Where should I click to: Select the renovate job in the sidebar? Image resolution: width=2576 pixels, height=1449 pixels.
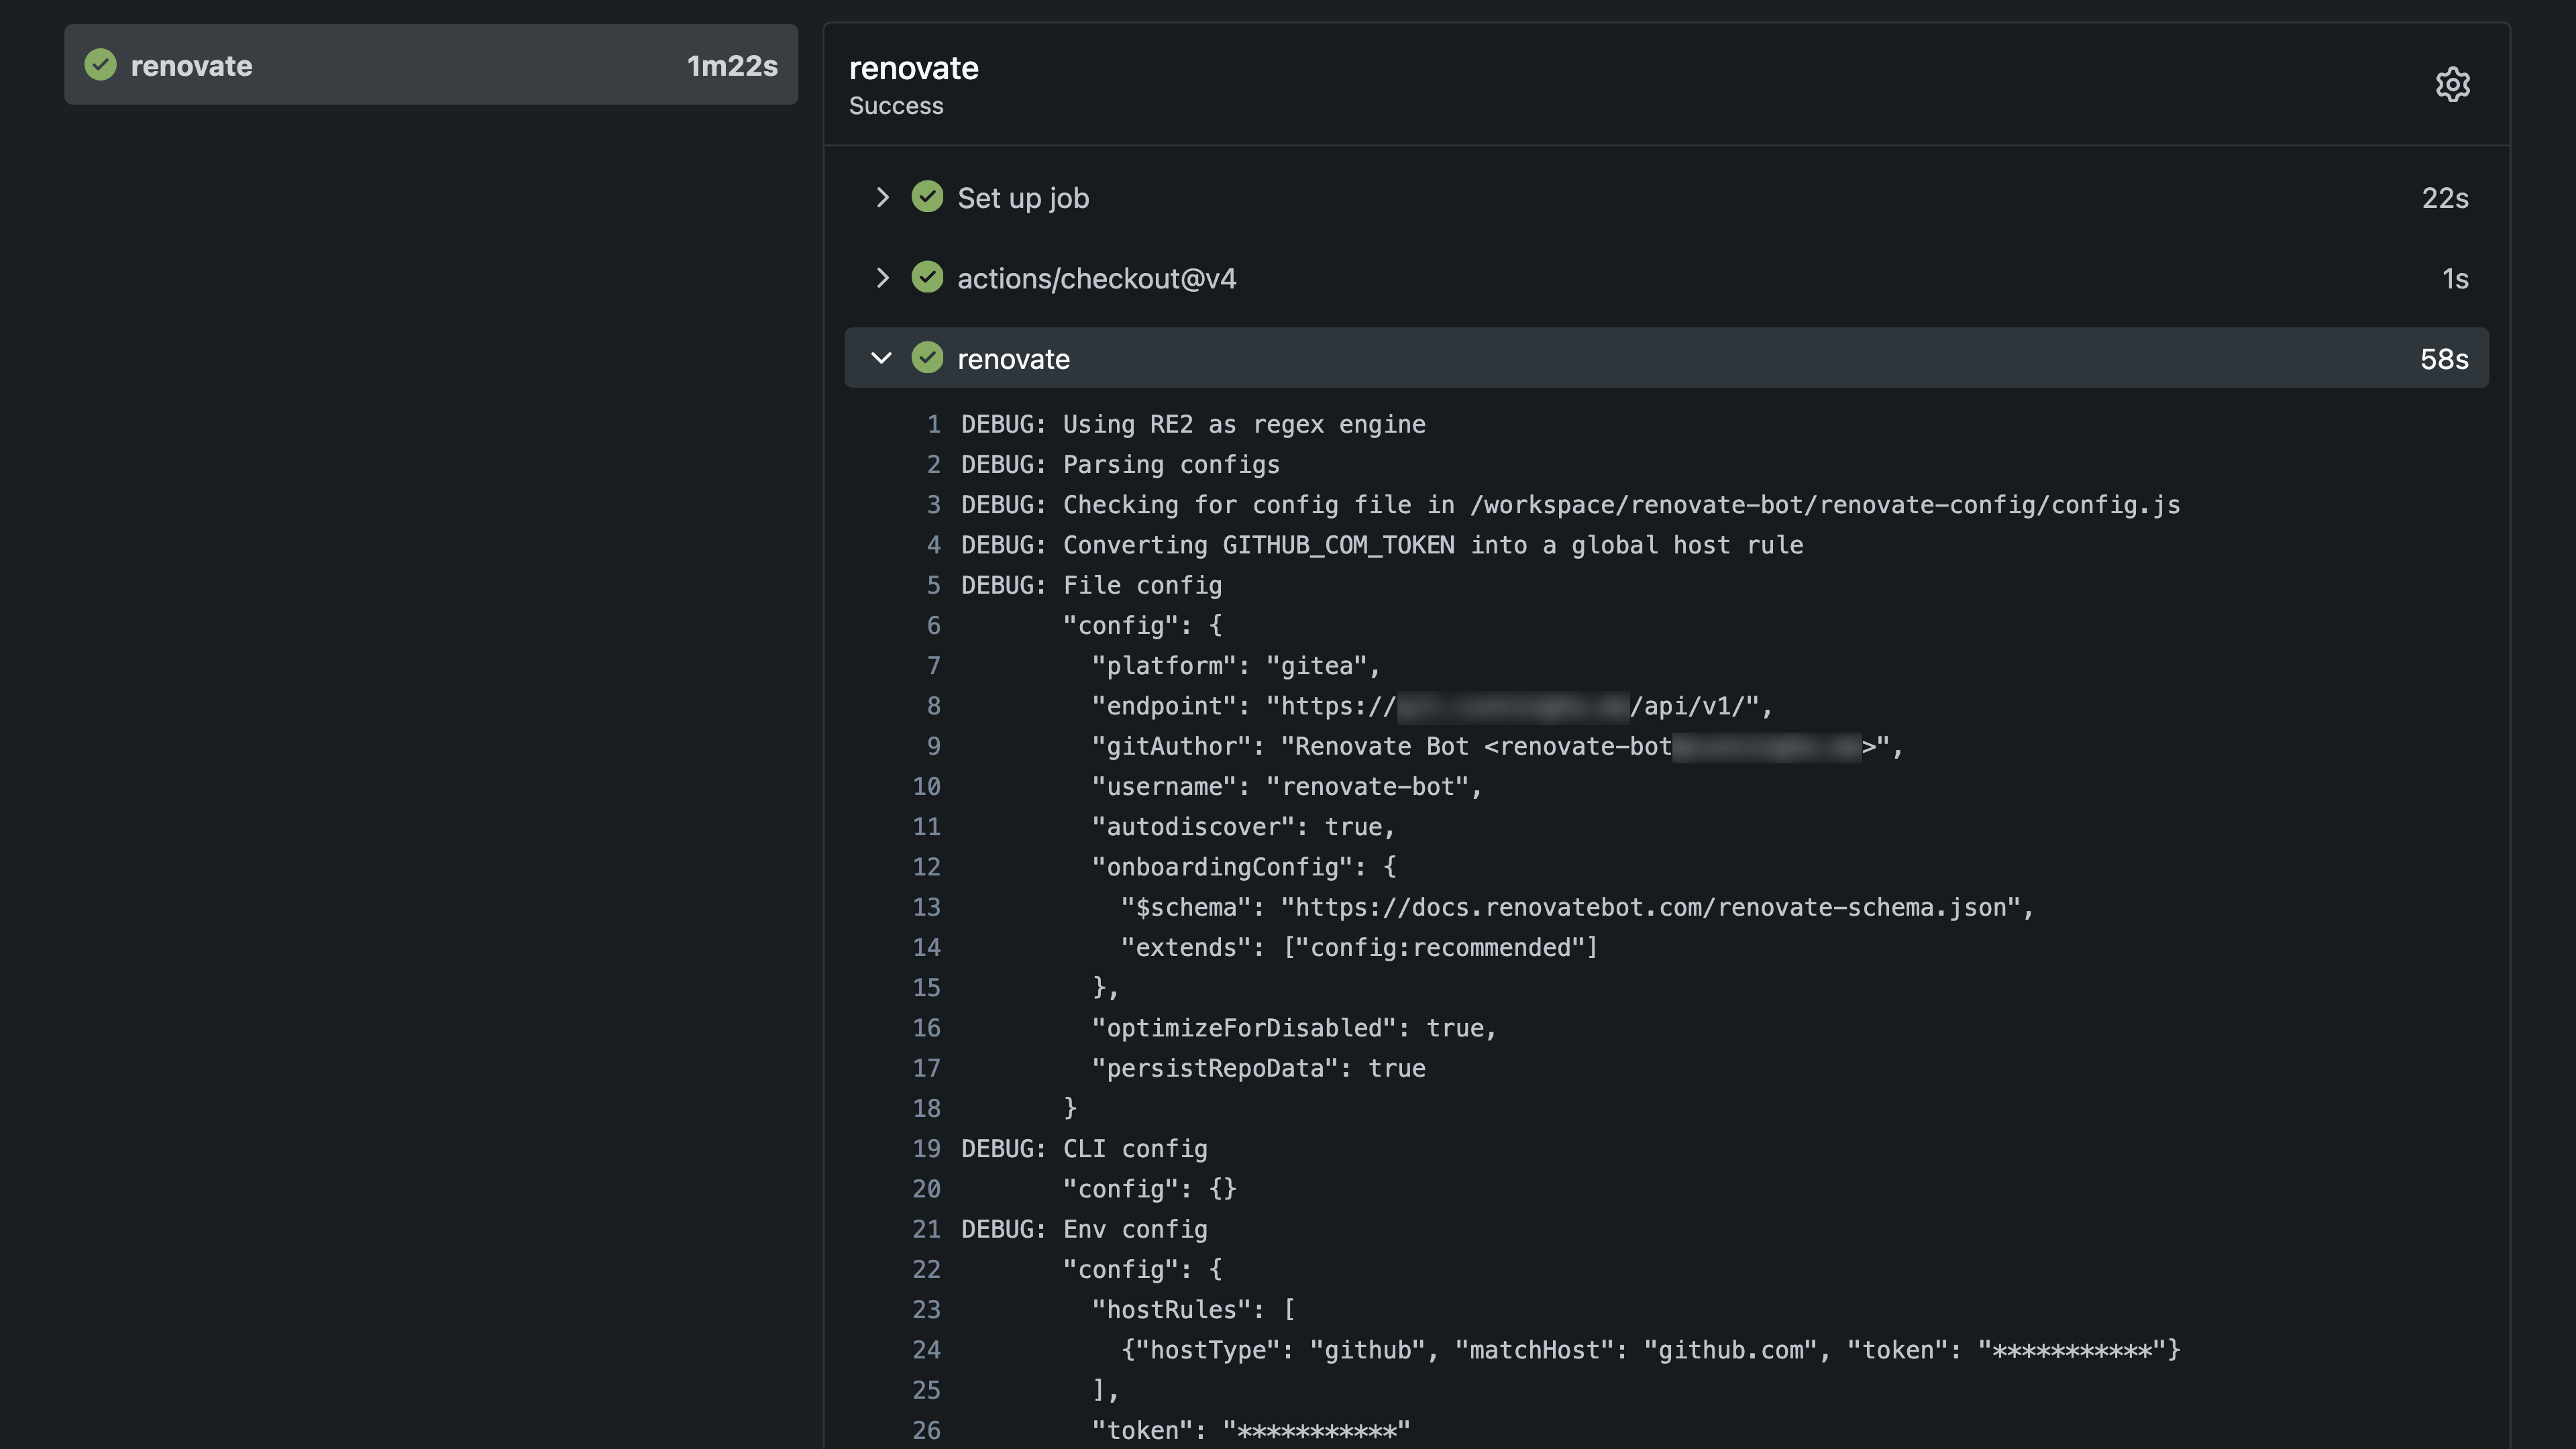[431, 65]
